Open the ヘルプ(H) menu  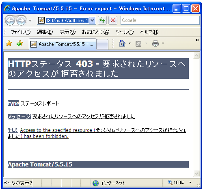(x=149, y=32)
